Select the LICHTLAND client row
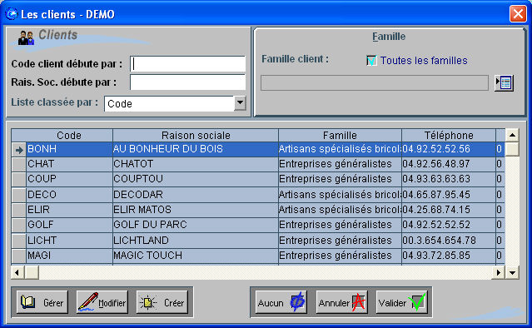The width and height of the screenshot is (532, 328). point(258,240)
